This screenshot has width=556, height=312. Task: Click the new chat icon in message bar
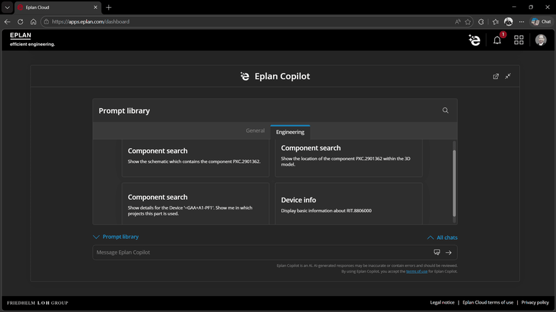[437, 252]
